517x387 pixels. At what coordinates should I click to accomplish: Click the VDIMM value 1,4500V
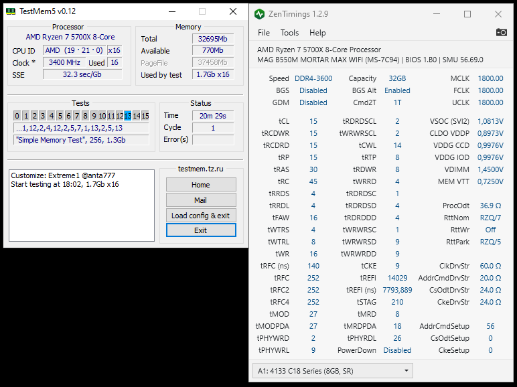click(491, 169)
